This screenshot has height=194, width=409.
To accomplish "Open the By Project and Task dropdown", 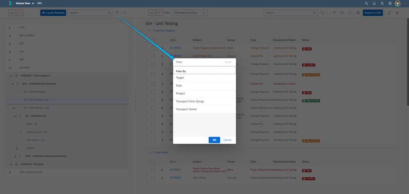I will (x=191, y=13).
